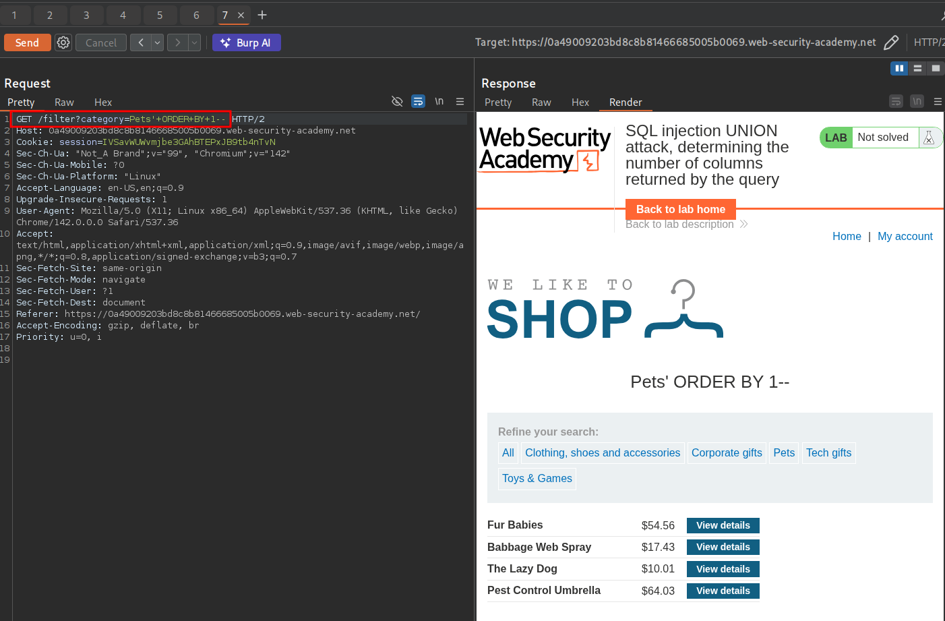Viewport: 945px width, 621px height.
Task: Click the Corporate gifts category link
Action: 727,453
